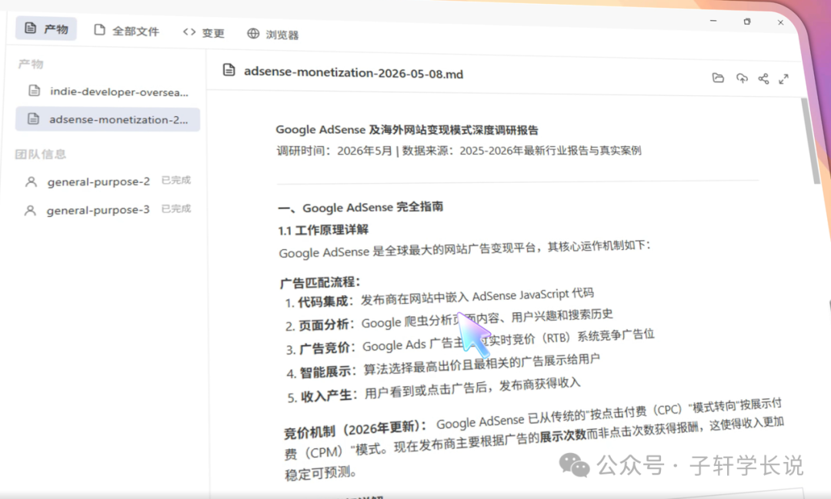Select indie-developer-oversea file in sidebar
This screenshot has height=499, width=831.
108,91
